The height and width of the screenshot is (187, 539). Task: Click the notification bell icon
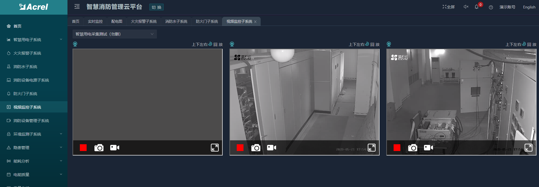click(477, 7)
